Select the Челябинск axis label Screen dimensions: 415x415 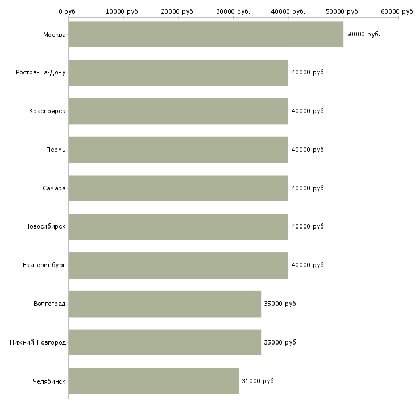[49, 381]
